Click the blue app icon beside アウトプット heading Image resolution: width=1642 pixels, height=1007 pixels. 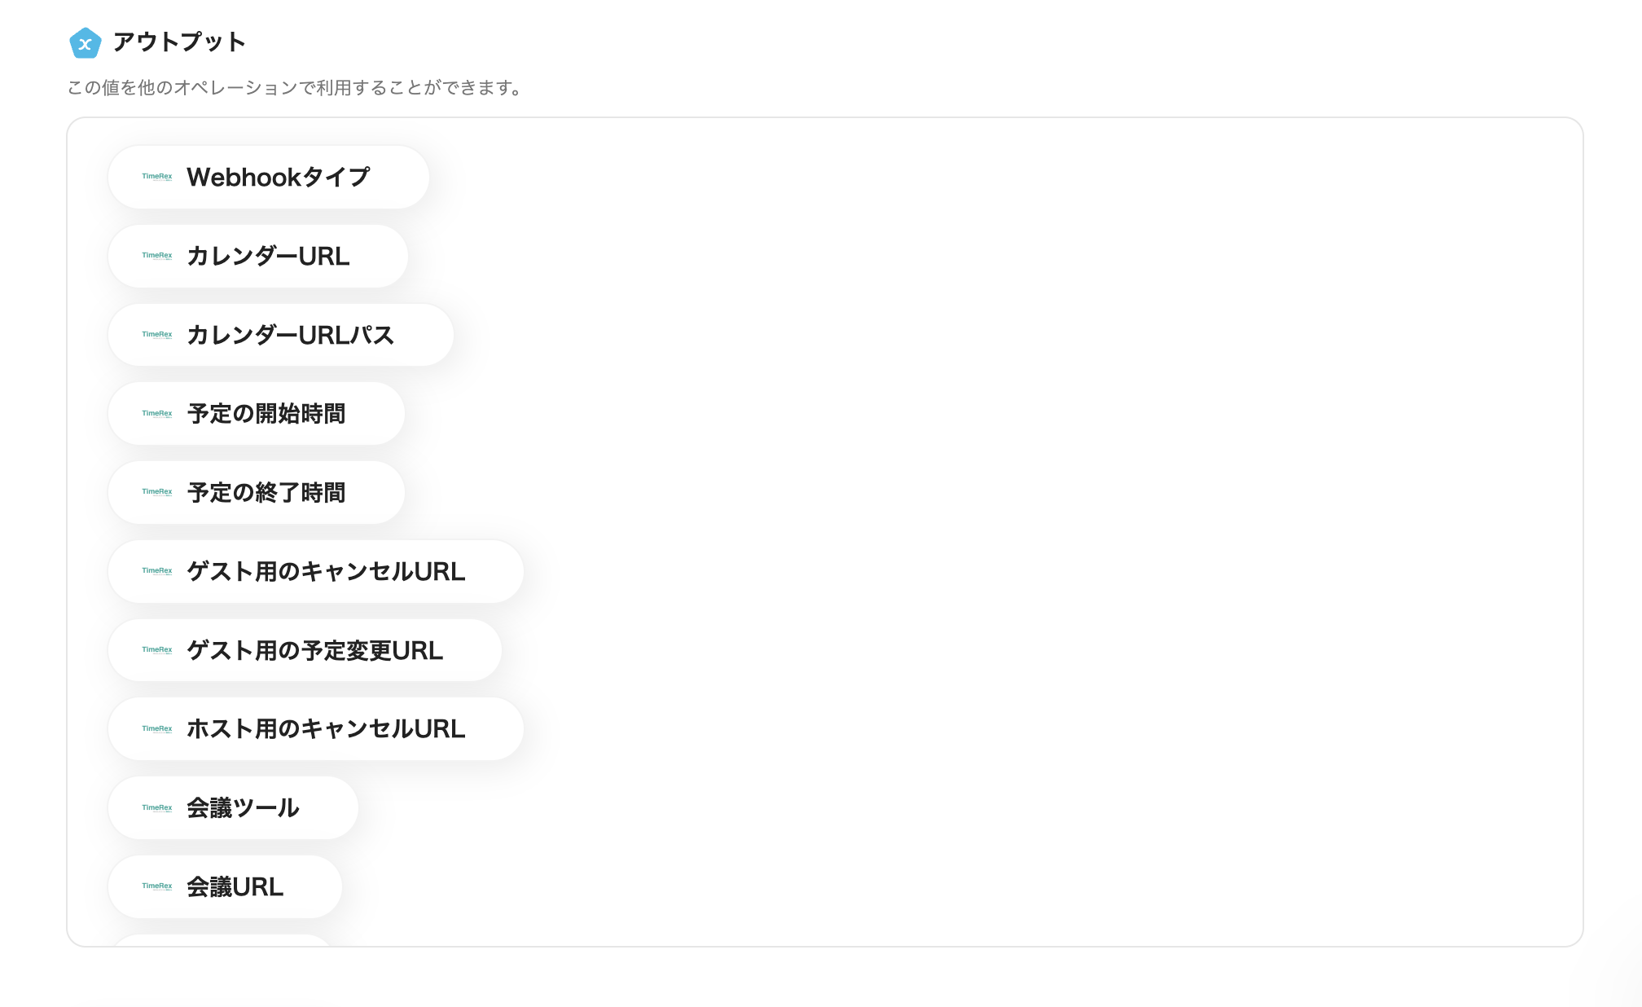84,43
